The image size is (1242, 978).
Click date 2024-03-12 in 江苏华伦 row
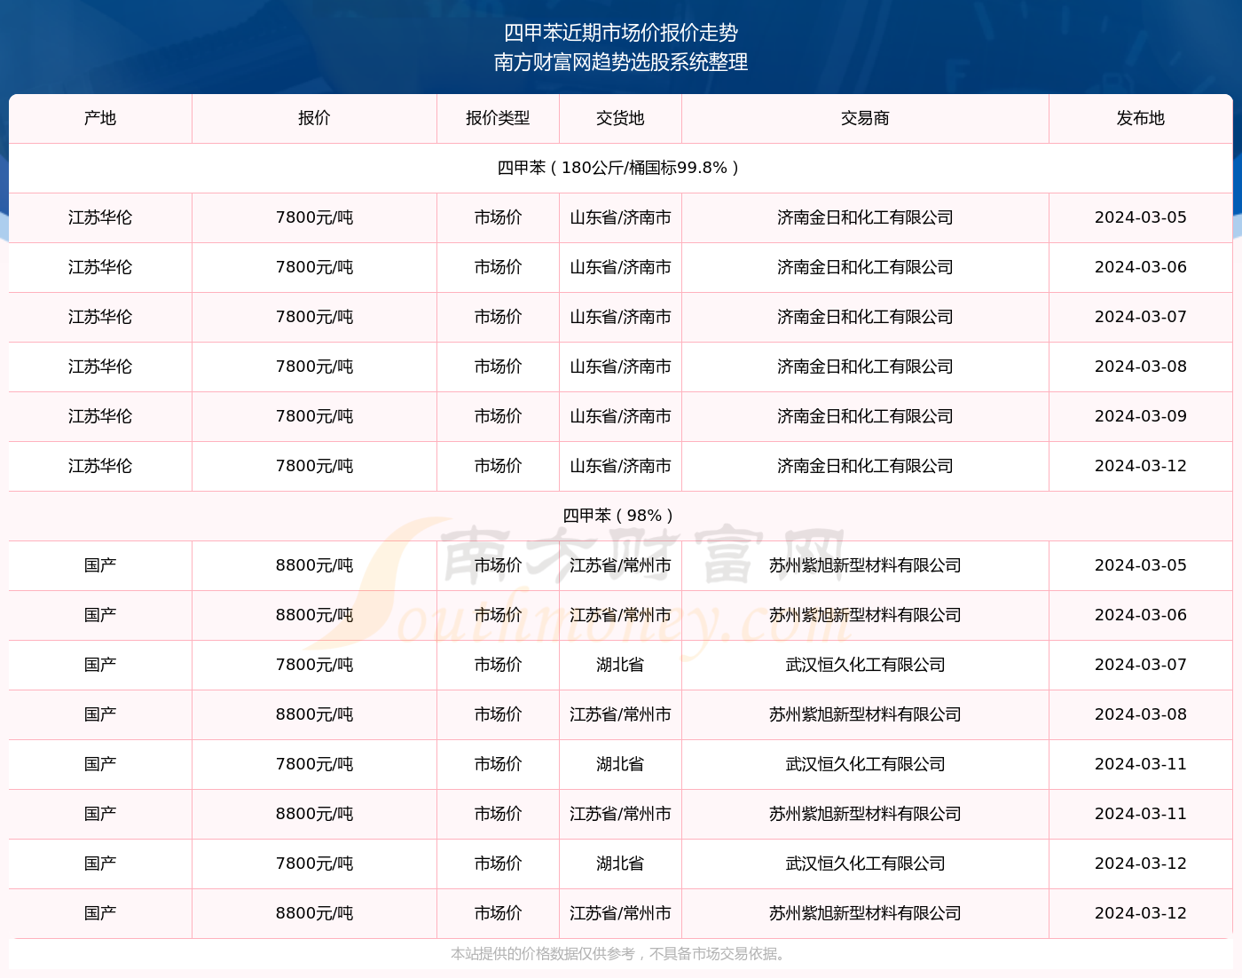(x=1141, y=466)
